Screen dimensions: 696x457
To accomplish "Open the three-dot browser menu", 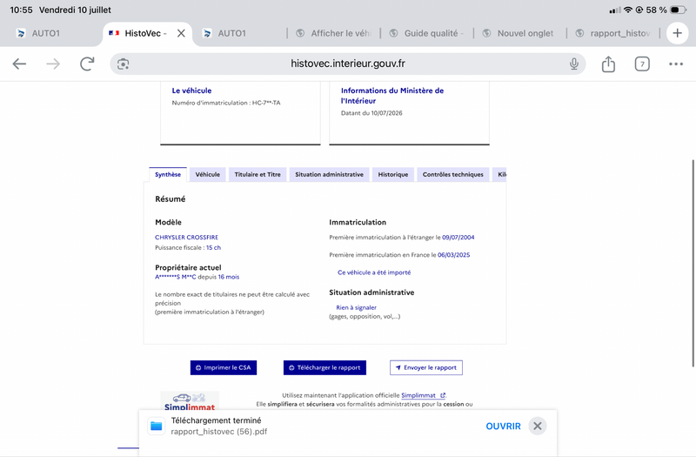I will (676, 64).
